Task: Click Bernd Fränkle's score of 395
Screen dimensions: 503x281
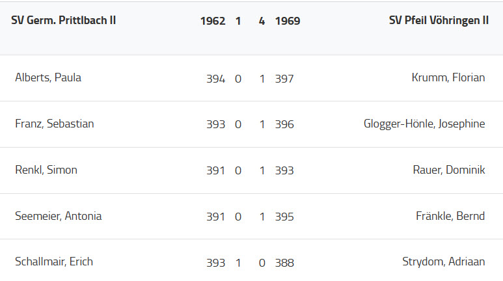Action: click(x=284, y=217)
